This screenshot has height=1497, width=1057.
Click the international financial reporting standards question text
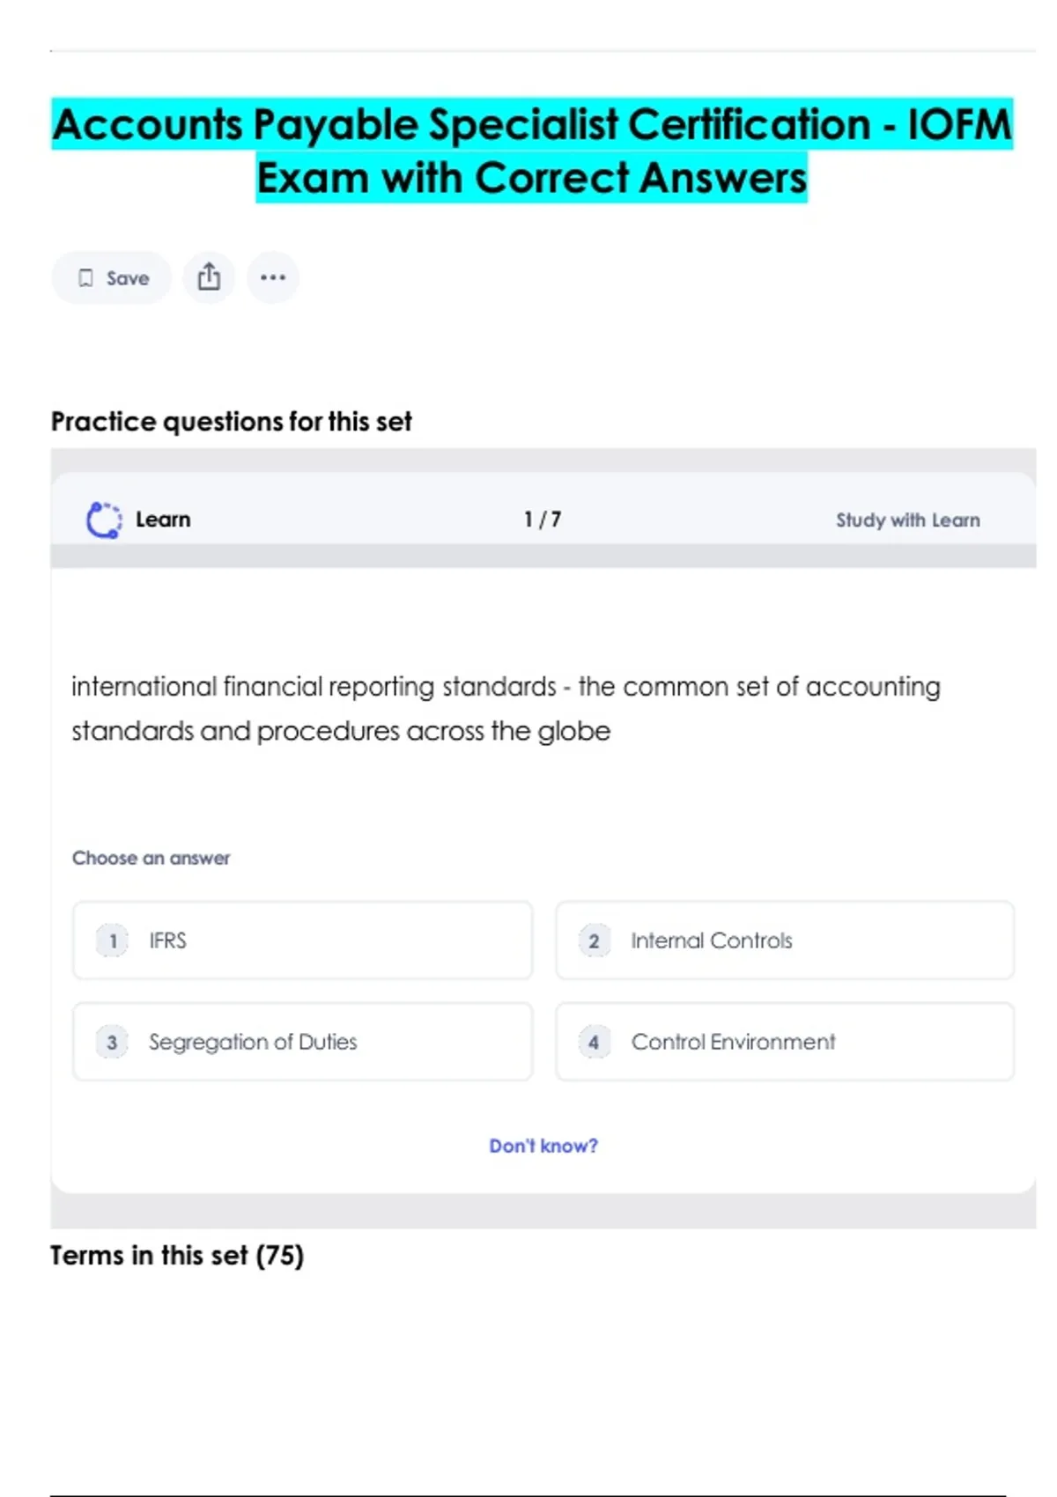coord(506,709)
